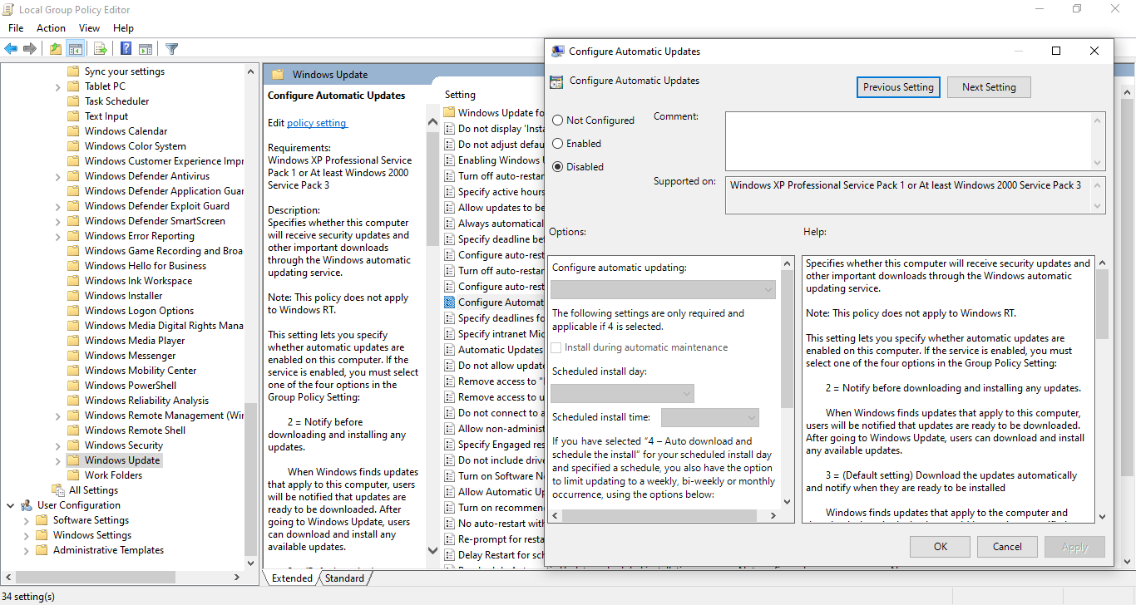Expand the Windows Update tree node
1136x605 pixels.
pyautogui.click(x=57, y=460)
